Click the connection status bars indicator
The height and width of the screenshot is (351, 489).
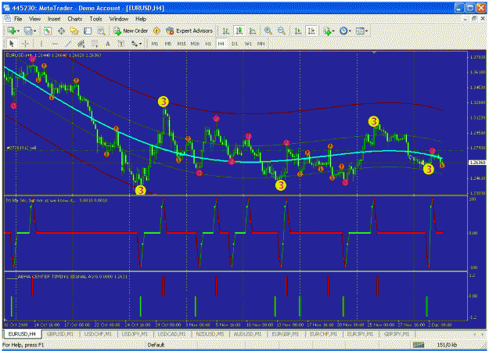[x=419, y=345]
